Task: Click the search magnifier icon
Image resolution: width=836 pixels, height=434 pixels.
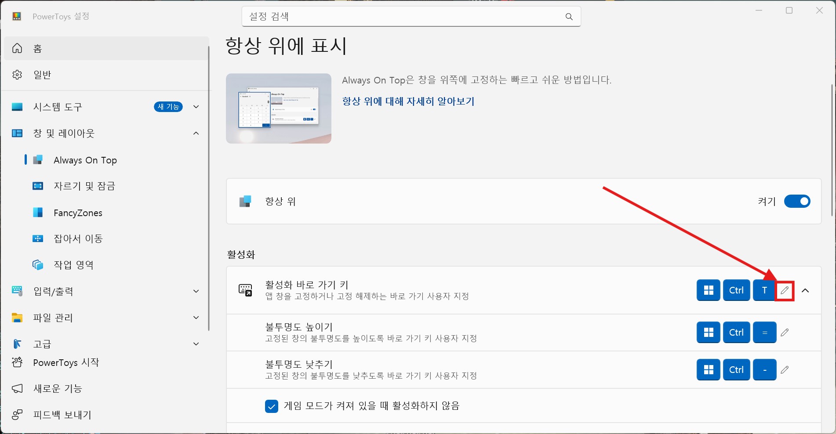Action: pyautogui.click(x=569, y=17)
